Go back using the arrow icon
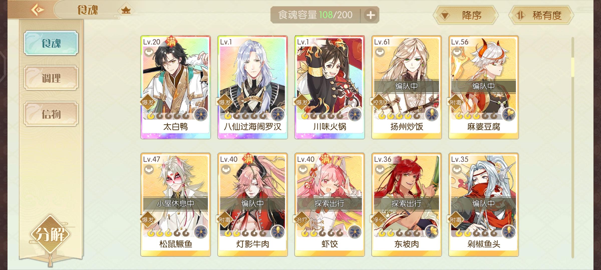 pos(38,10)
